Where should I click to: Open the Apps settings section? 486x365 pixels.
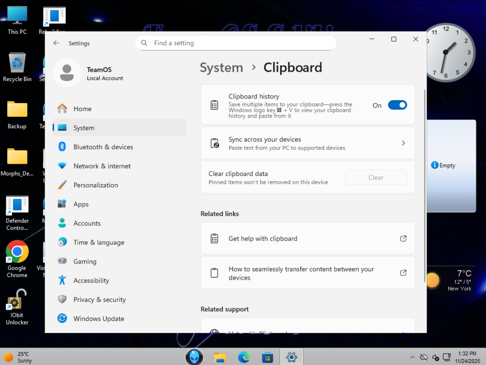(81, 204)
